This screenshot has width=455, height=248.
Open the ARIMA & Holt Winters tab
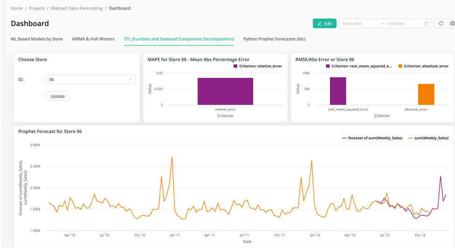click(x=93, y=39)
